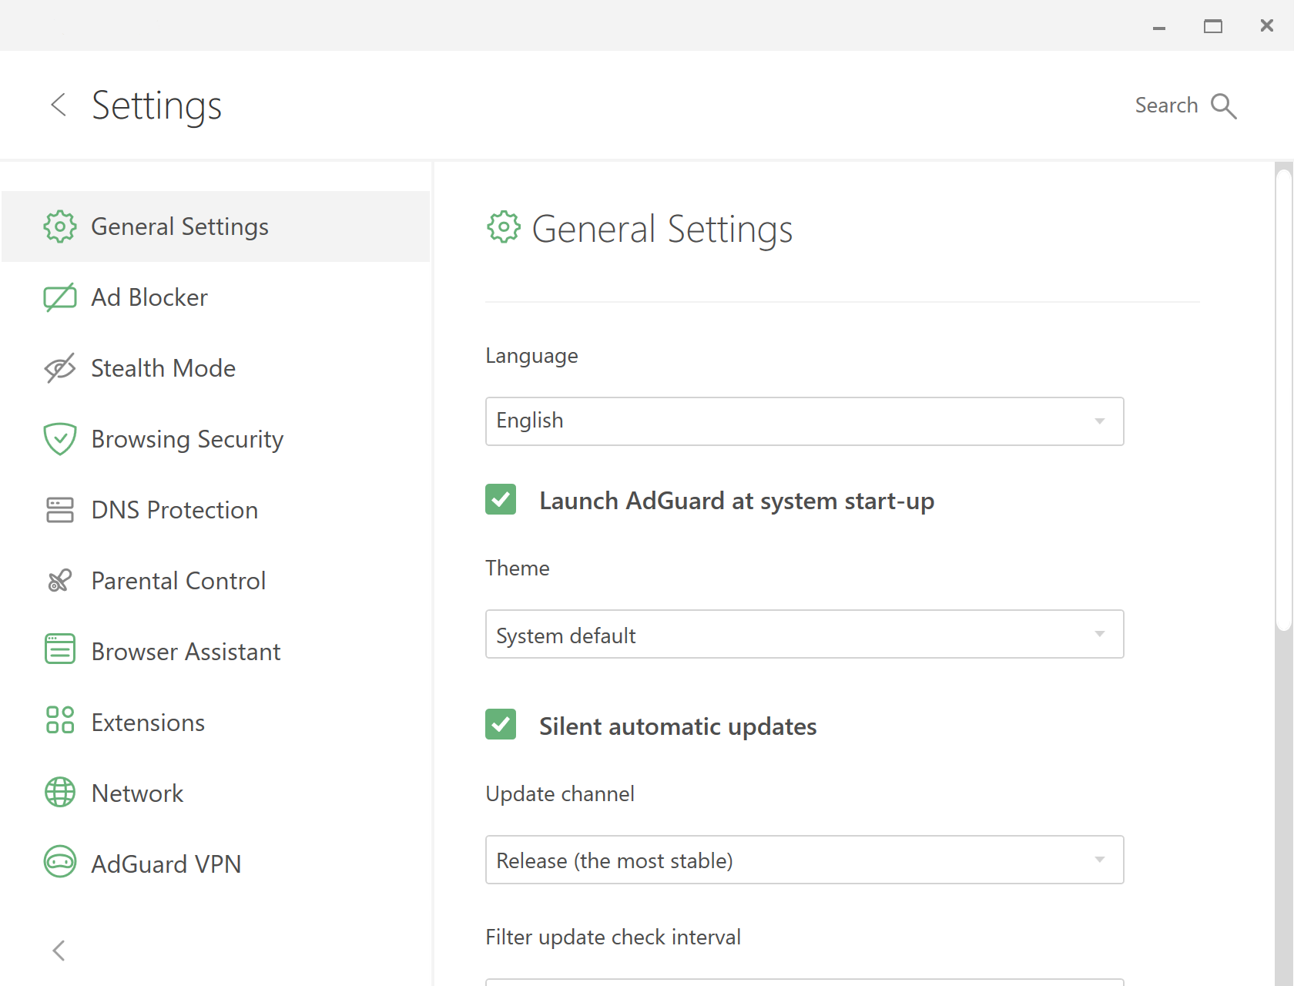The height and width of the screenshot is (986, 1294).
Task: Click the gear icon next to General Settings heading
Action: point(503,227)
